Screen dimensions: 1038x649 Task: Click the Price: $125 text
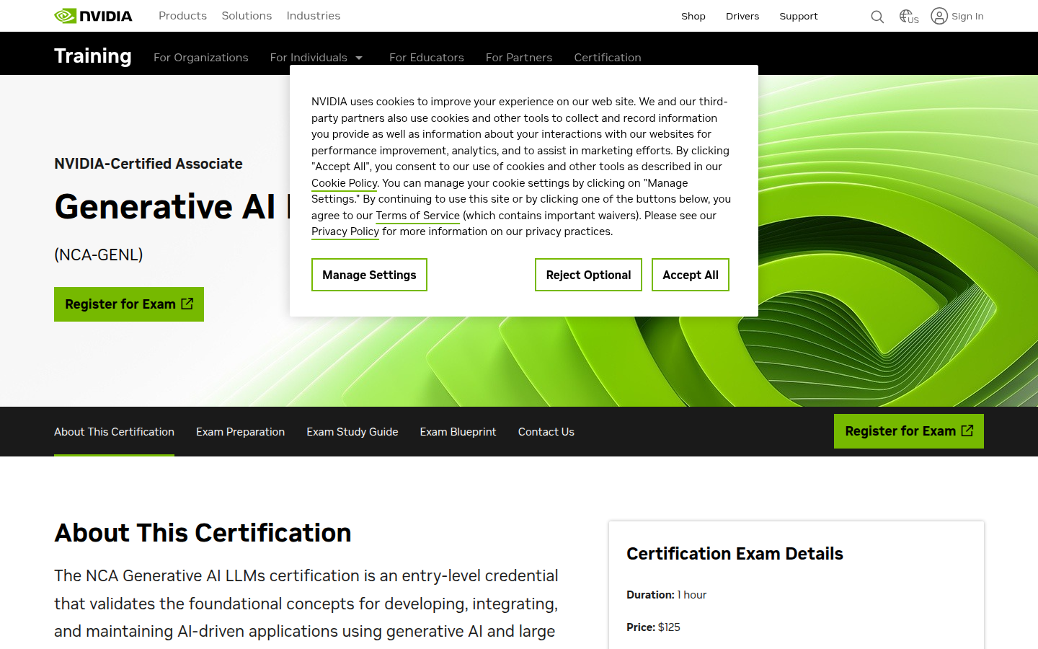[x=653, y=627]
